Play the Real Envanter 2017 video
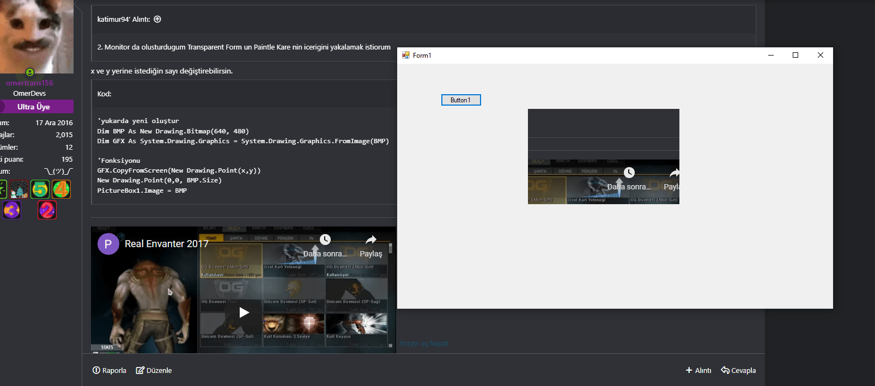 [244, 313]
